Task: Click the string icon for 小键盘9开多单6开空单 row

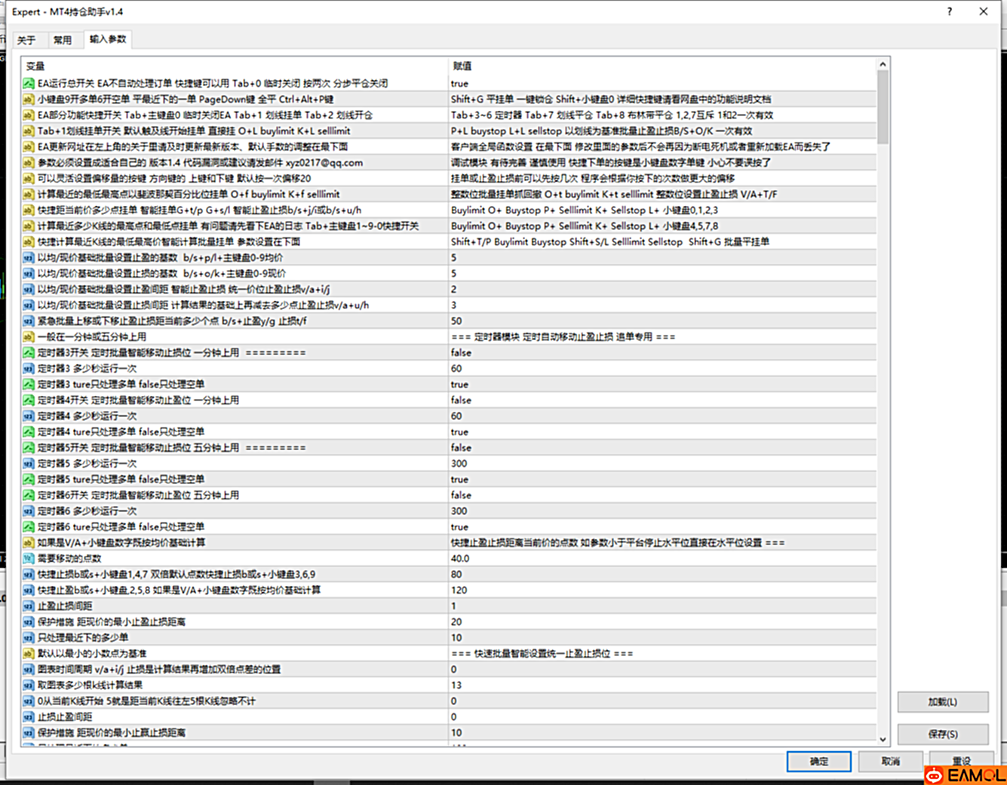Action: (29, 100)
